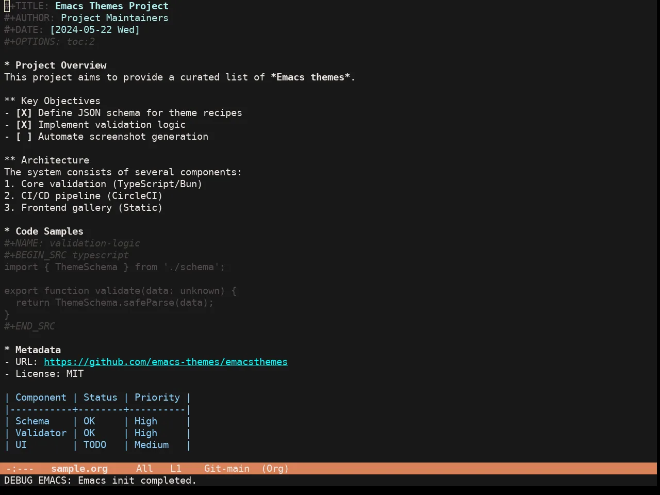Click the buffer status flags -:---

coord(20,469)
